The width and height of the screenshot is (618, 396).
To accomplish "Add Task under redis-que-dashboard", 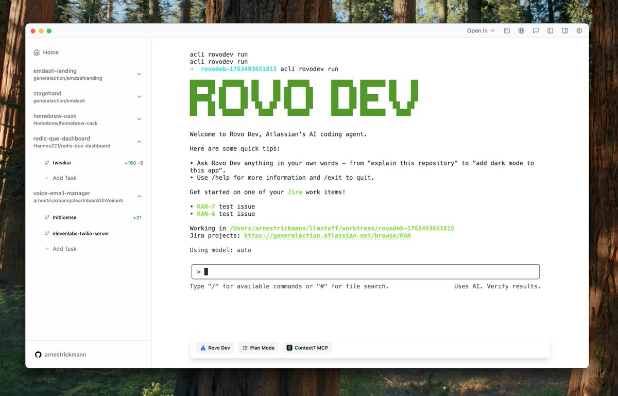I will 61,178.
